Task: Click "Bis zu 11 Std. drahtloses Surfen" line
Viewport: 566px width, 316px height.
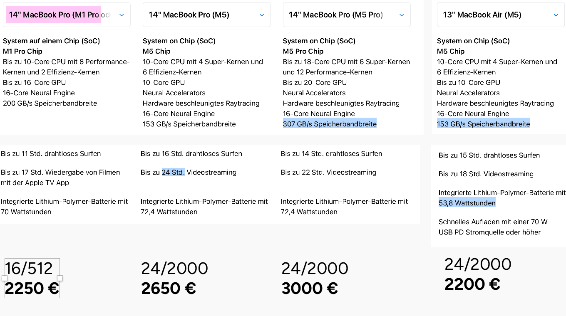Action: point(51,153)
